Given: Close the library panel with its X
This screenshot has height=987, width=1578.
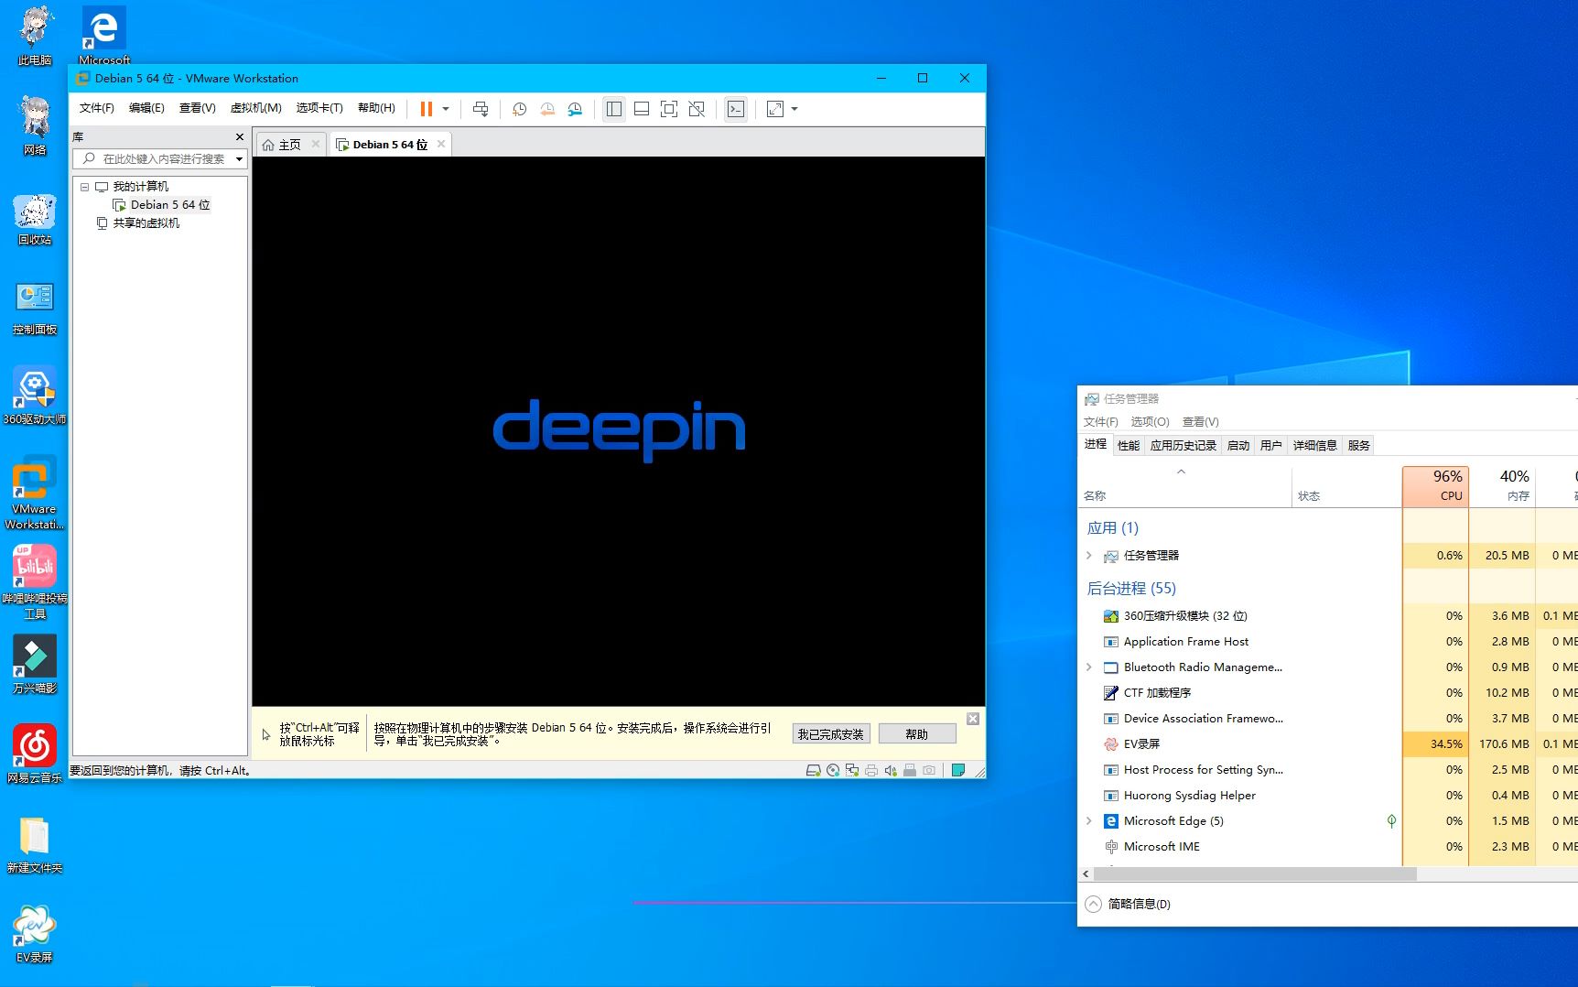Looking at the screenshot, I should [240, 136].
